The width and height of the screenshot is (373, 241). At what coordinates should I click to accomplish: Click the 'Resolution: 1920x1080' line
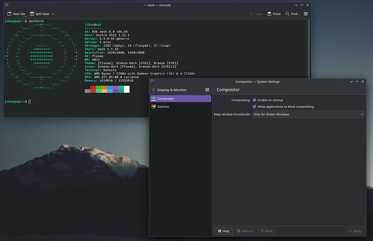115,52
